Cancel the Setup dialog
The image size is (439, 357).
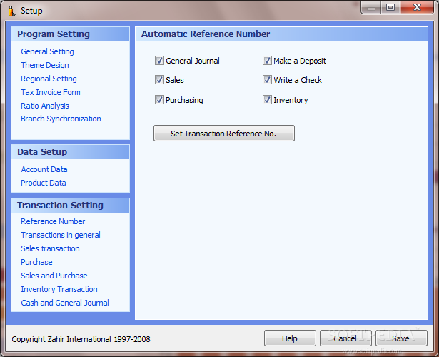(345, 338)
